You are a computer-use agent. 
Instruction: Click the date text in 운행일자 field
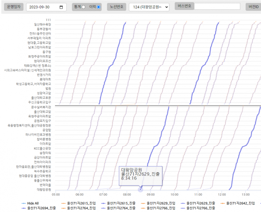tap(42, 7)
